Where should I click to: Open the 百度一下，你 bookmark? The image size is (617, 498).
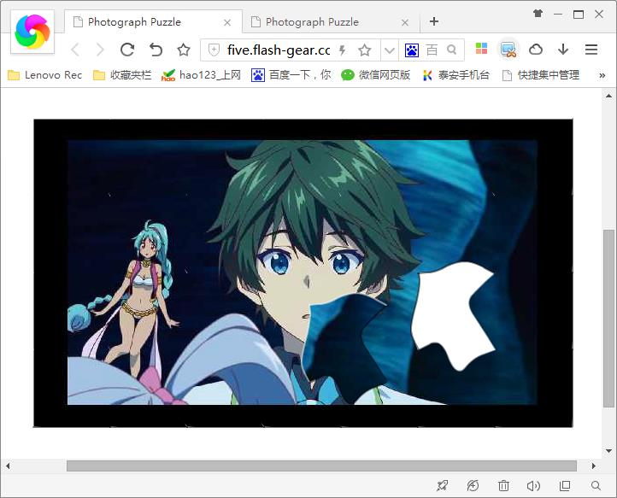(291, 75)
